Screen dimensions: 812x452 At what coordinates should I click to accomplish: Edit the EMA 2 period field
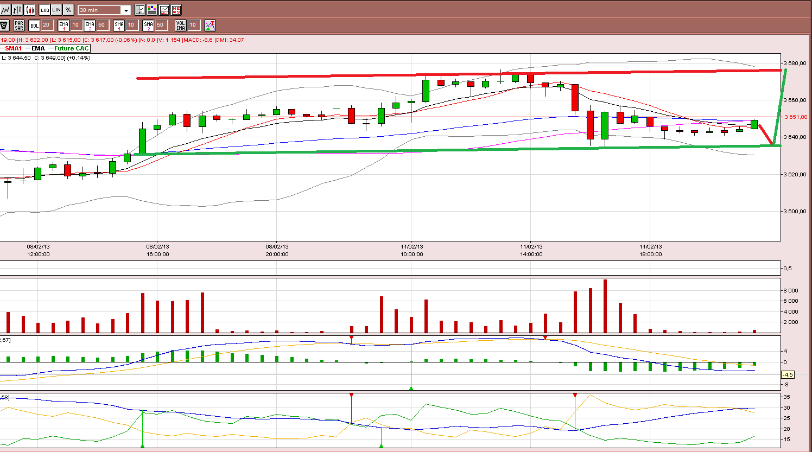102,25
